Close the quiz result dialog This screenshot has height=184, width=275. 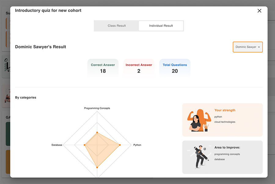point(259,11)
